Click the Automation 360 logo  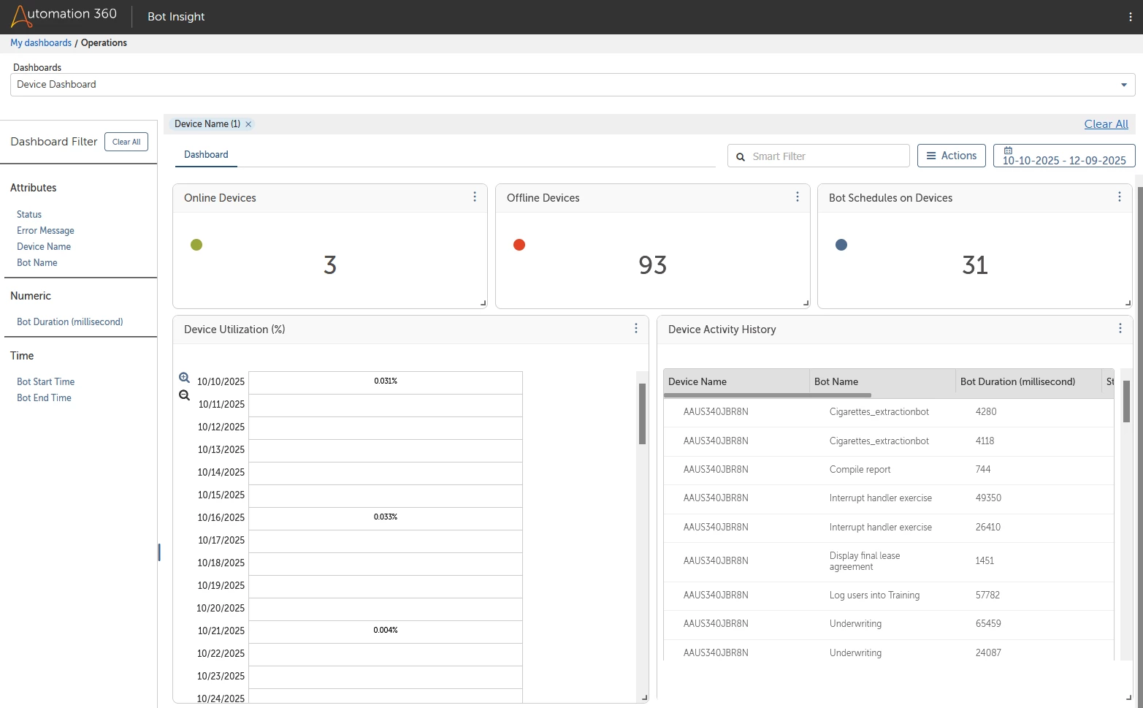(64, 15)
